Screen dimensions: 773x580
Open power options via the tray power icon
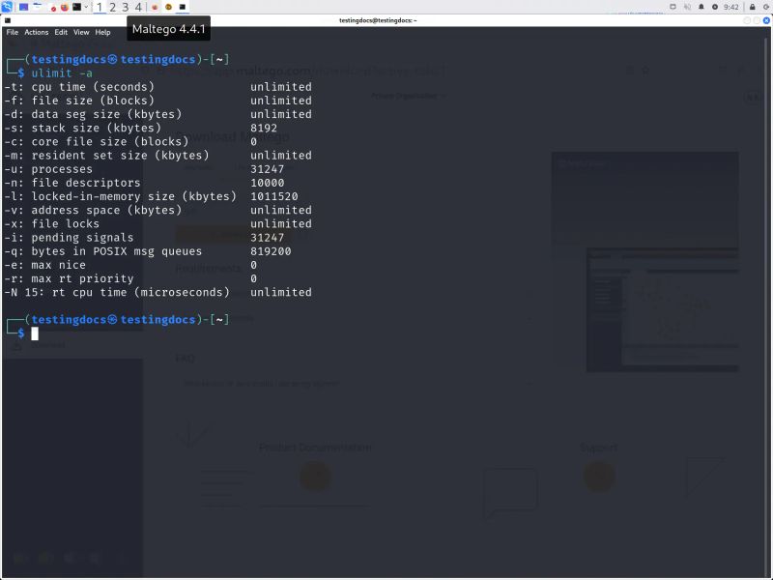tap(765, 5)
